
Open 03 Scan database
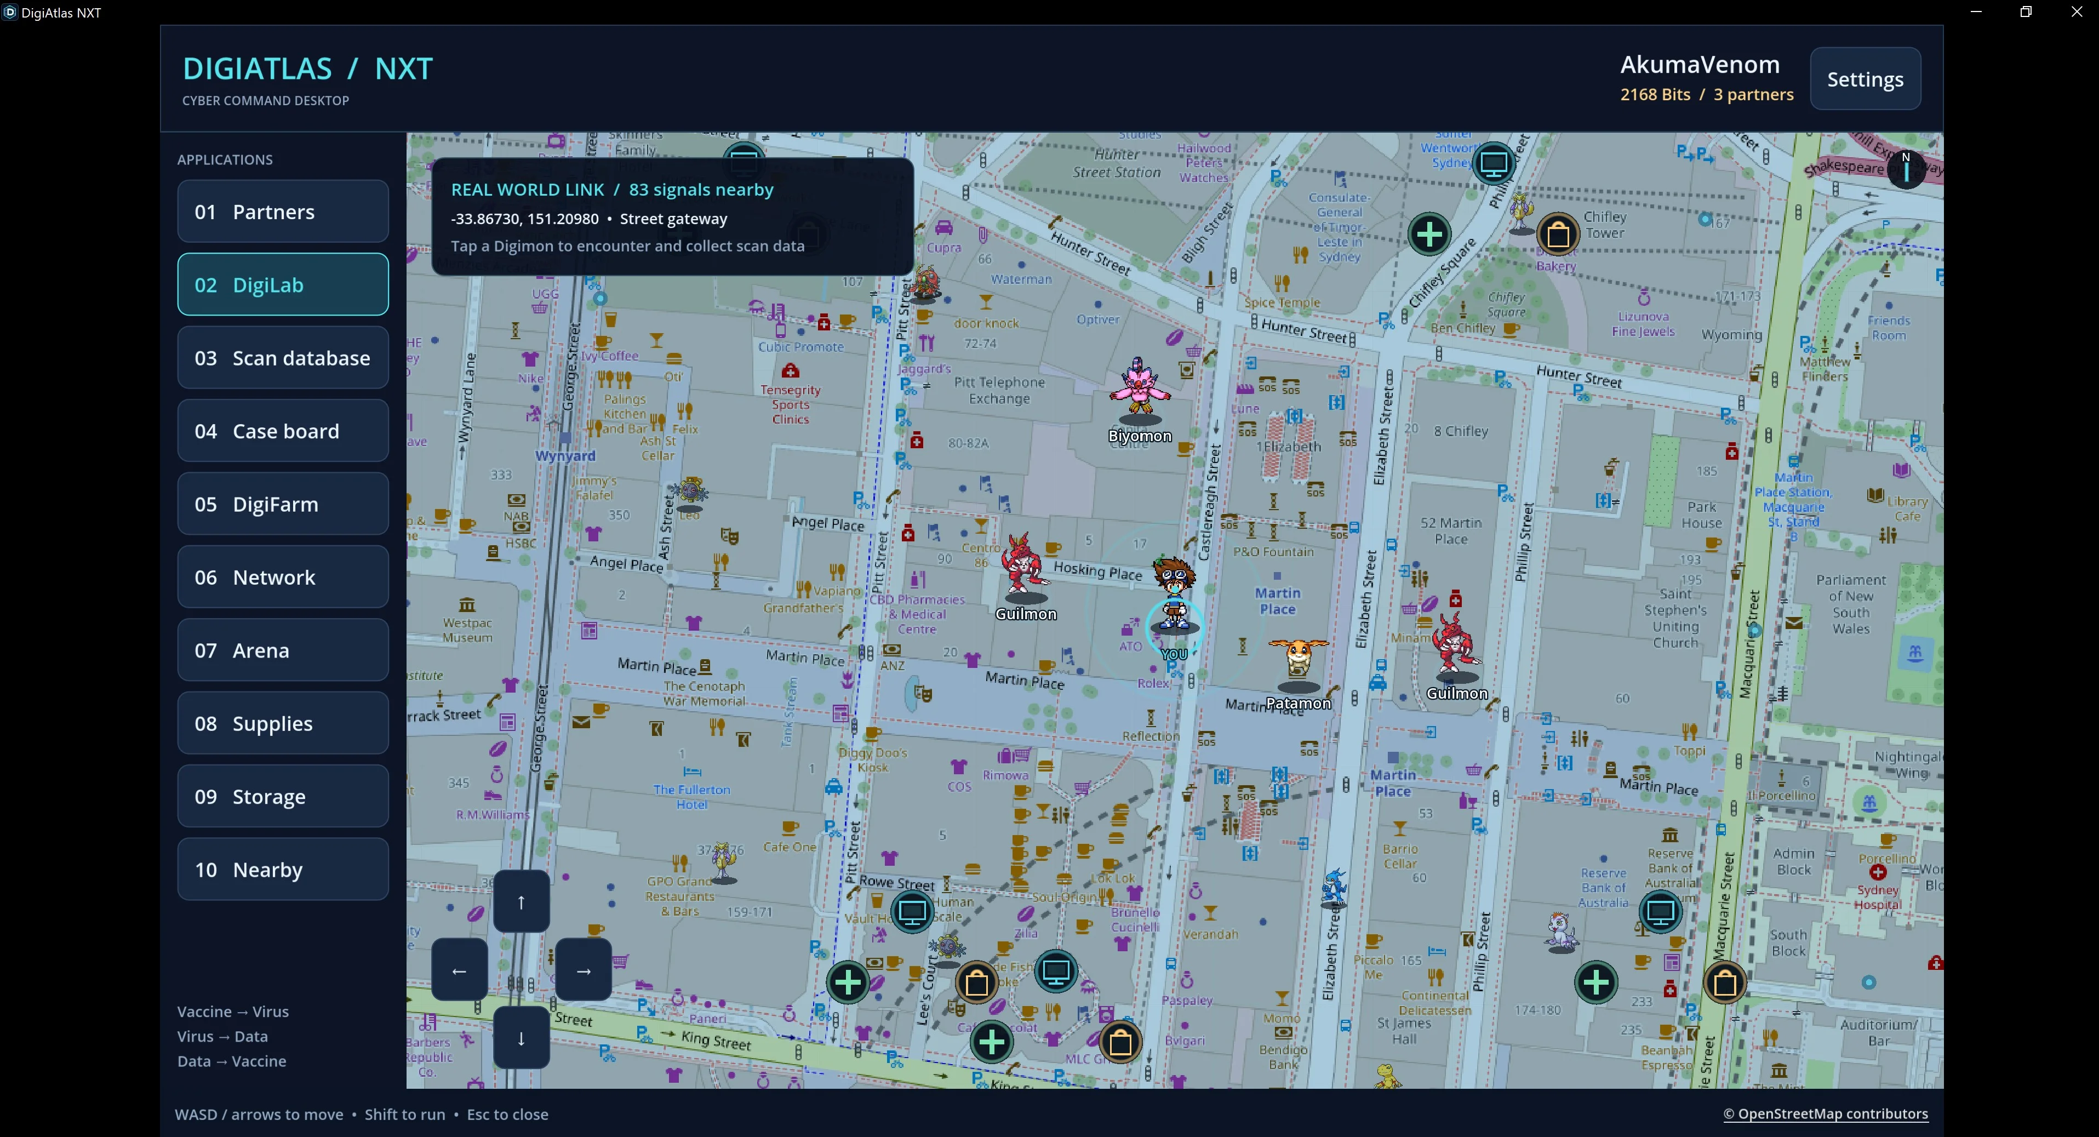[283, 358]
